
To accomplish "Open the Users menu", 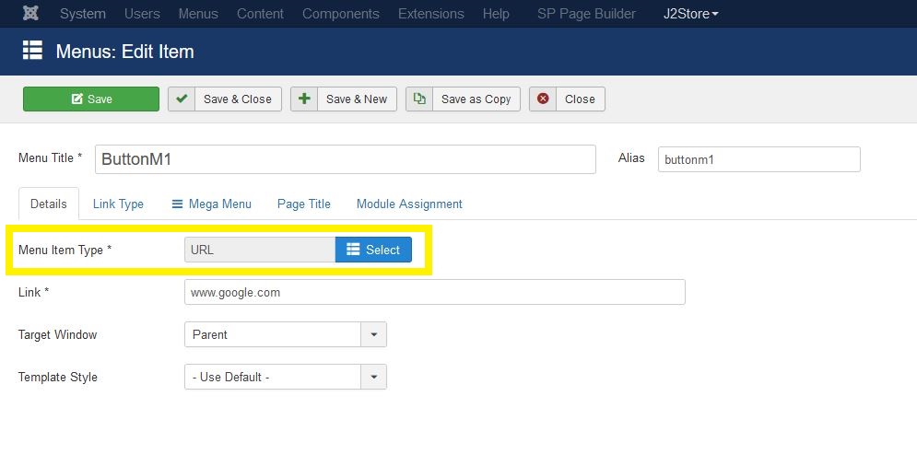I will 142,14.
